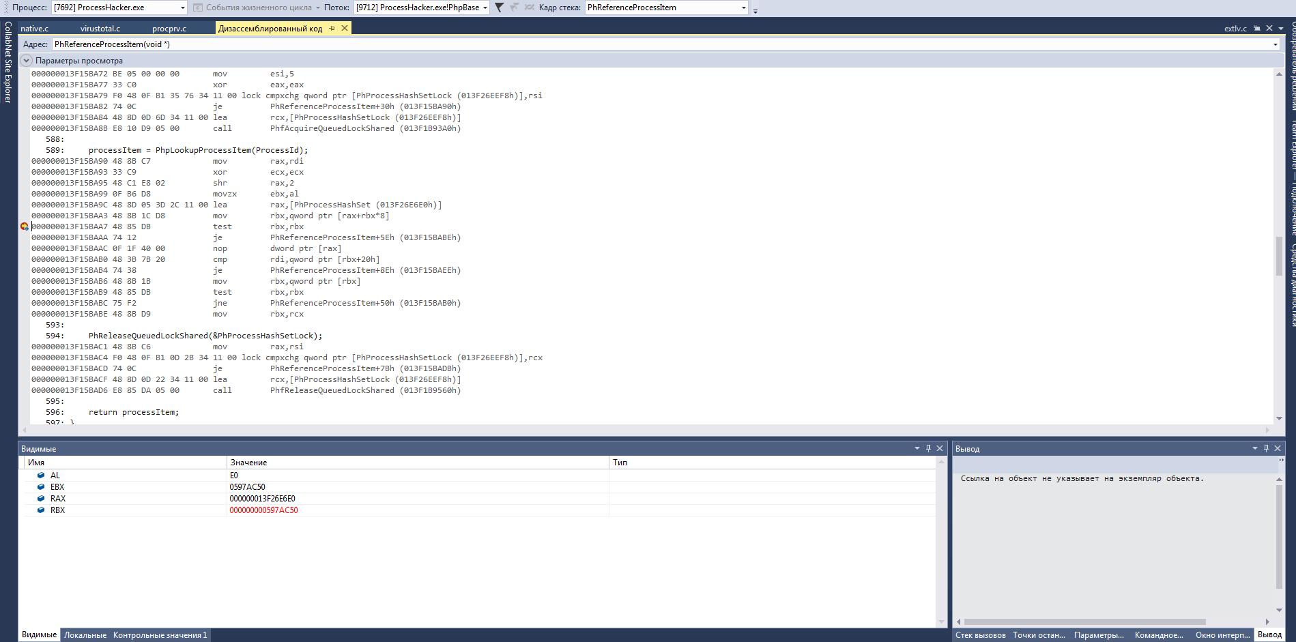Close the Дизассемблированный код tab
The width and height of the screenshot is (1296, 642).
point(345,28)
